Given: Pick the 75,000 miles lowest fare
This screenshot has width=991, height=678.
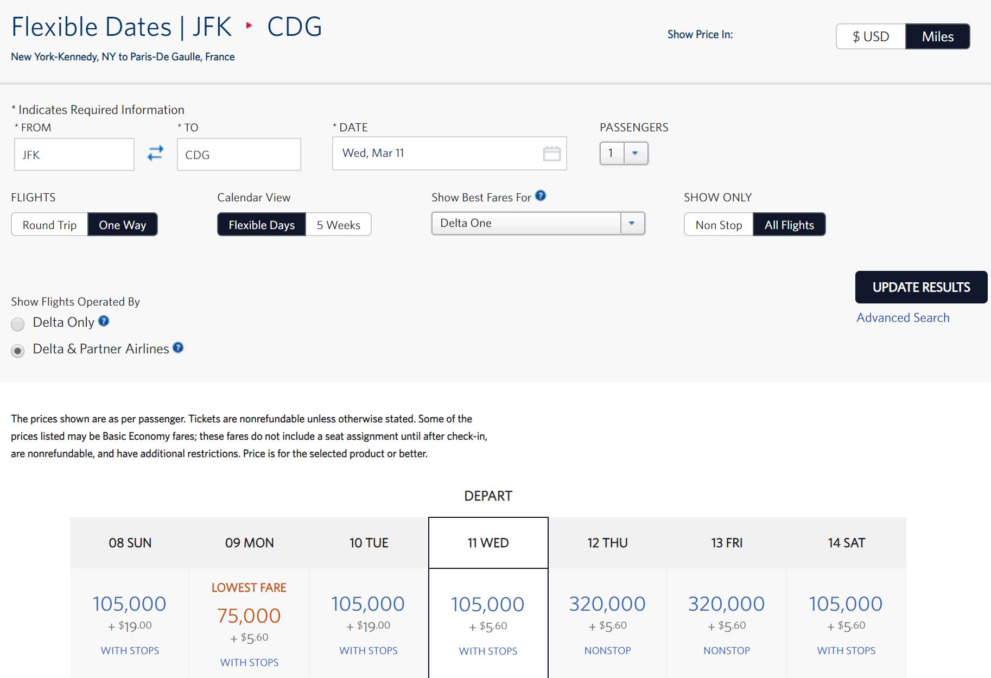Looking at the screenshot, I should tap(249, 616).
